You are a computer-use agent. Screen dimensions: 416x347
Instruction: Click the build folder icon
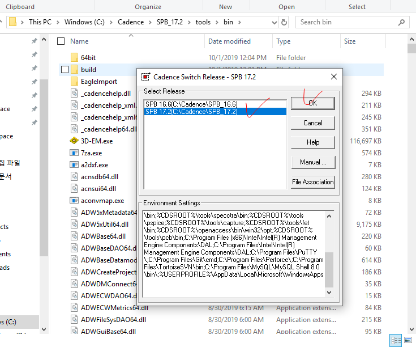pyautogui.click(x=74, y=69)
